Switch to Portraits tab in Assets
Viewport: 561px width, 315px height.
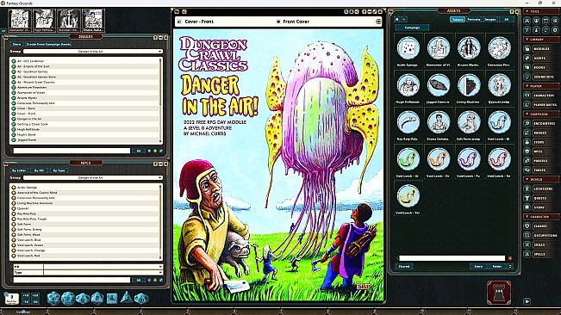(x=474, y=19)
